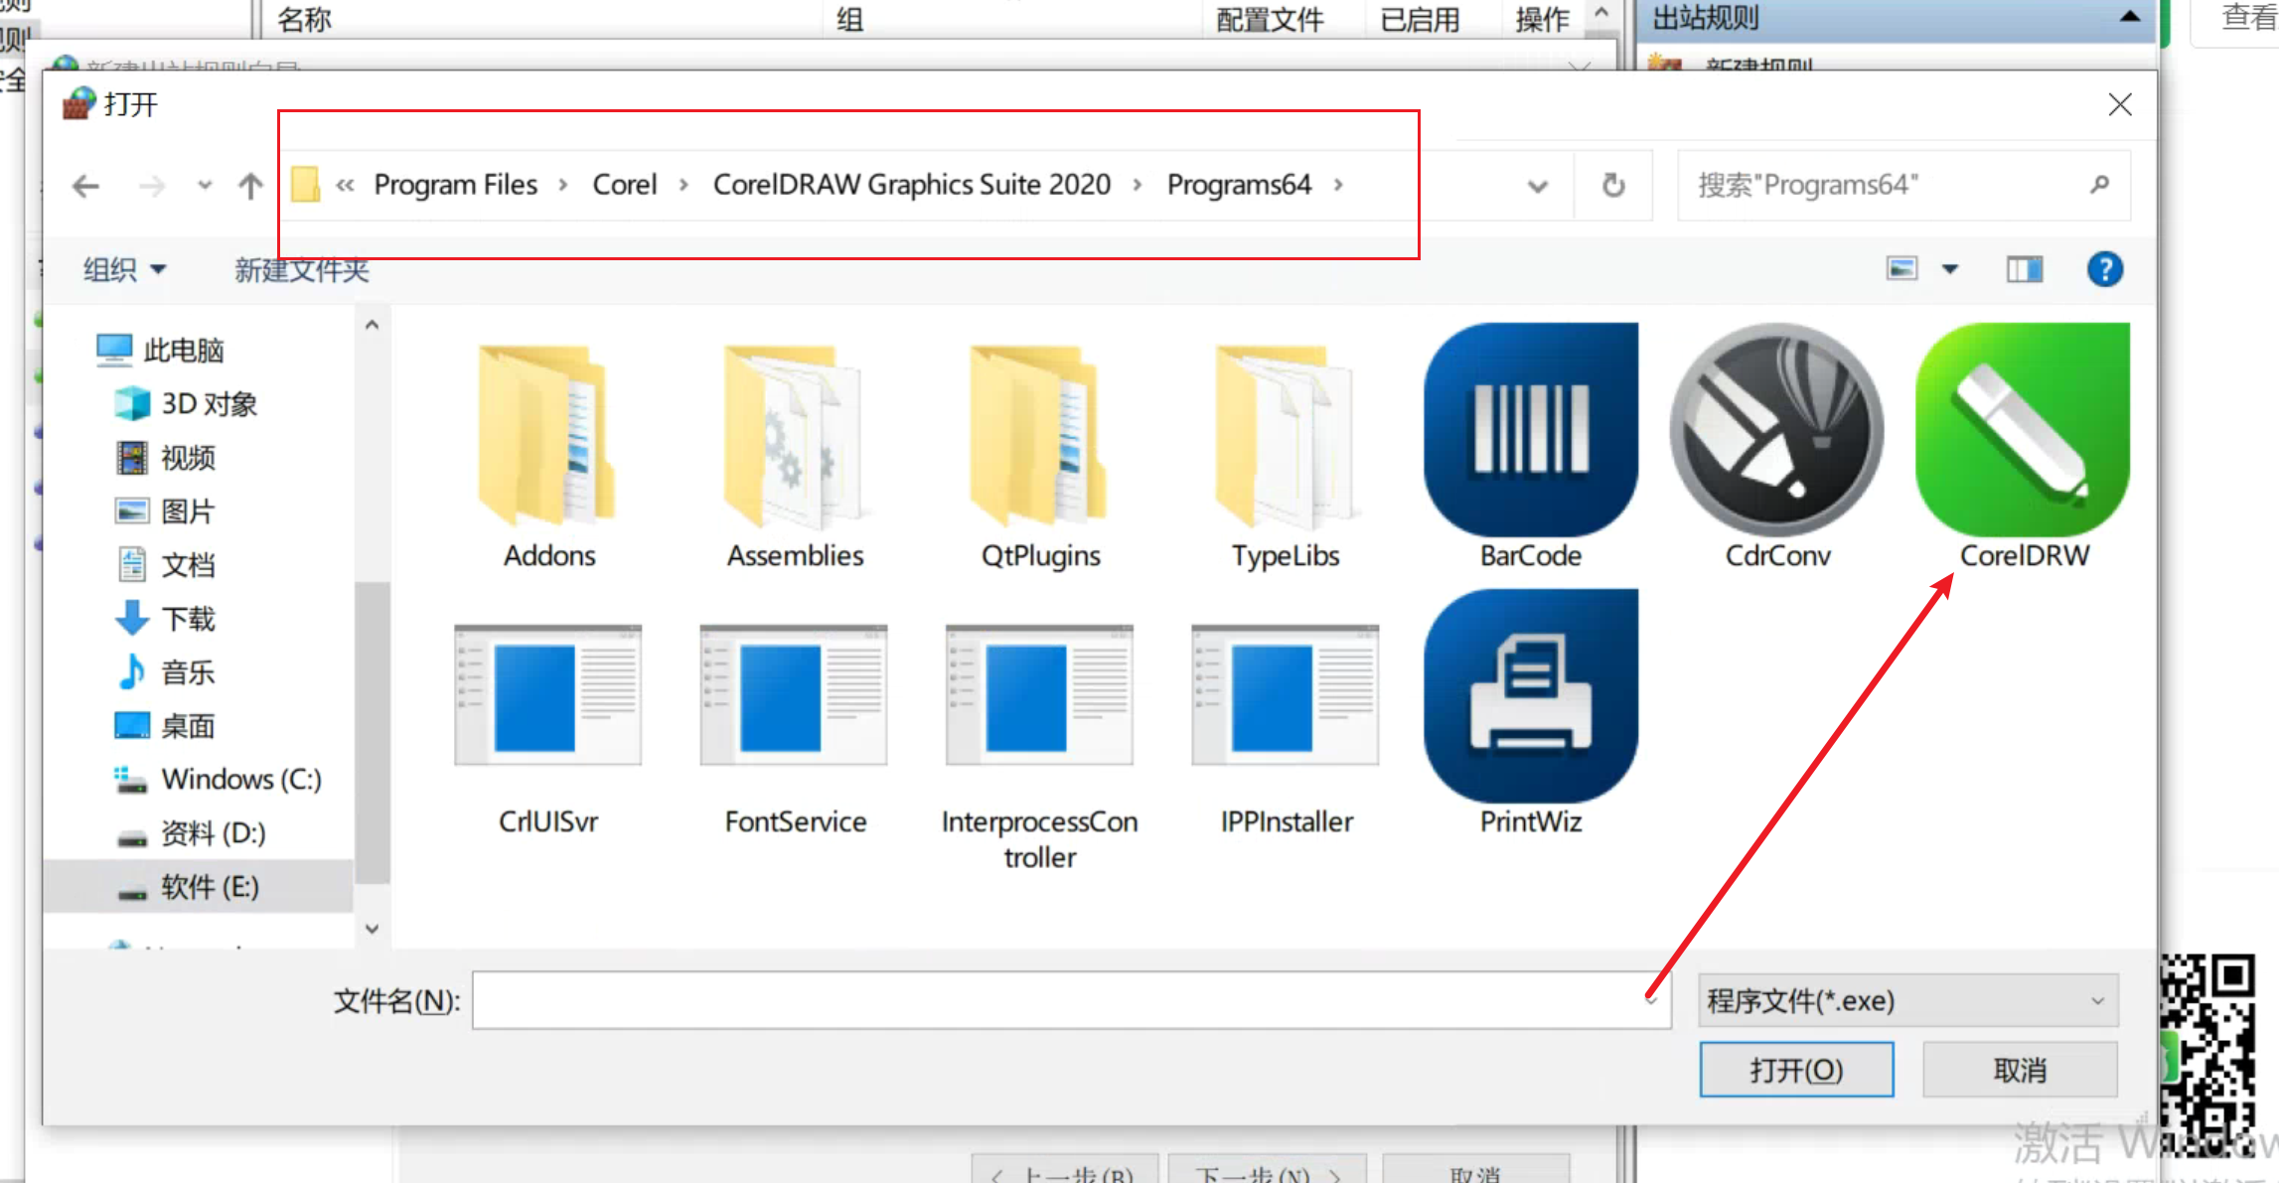Viewport: 2279px width, 1183px height.
Task: Click CorelDRAW Graphics Suite 2020 breadcrumb
Action: coord(912,185)
